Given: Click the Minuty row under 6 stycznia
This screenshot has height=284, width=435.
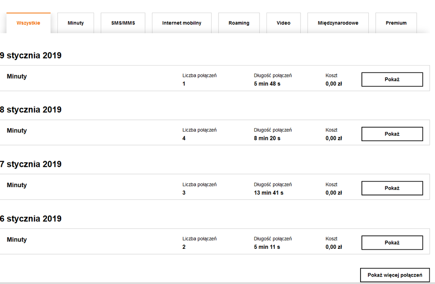Looking at the screenshot, I should tap(17, 240).
